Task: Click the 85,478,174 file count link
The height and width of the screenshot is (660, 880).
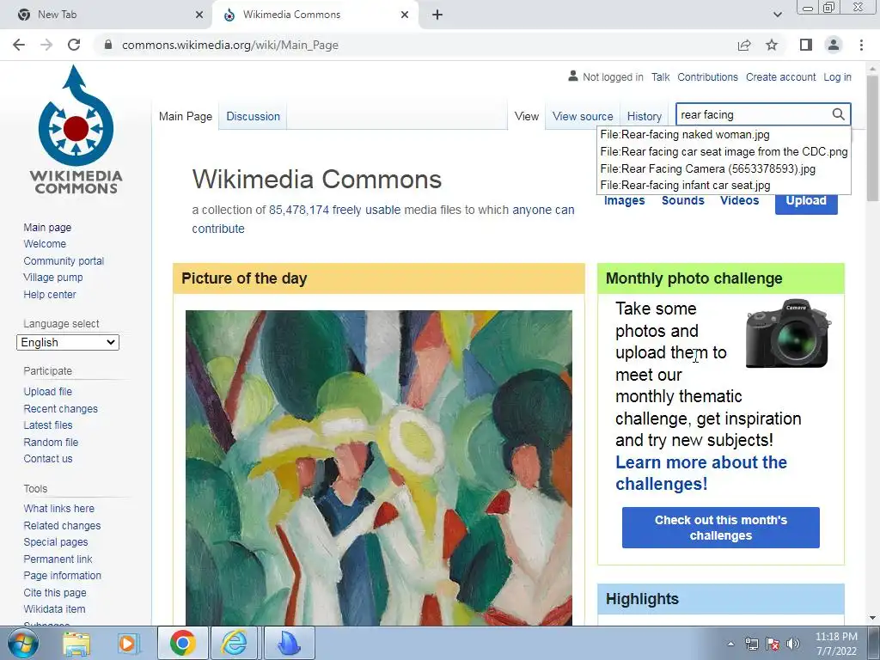Action: (298, 210)
